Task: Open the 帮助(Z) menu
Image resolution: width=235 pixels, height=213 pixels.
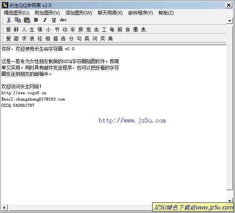Action: pyautogui.click(x=166, y=13)
